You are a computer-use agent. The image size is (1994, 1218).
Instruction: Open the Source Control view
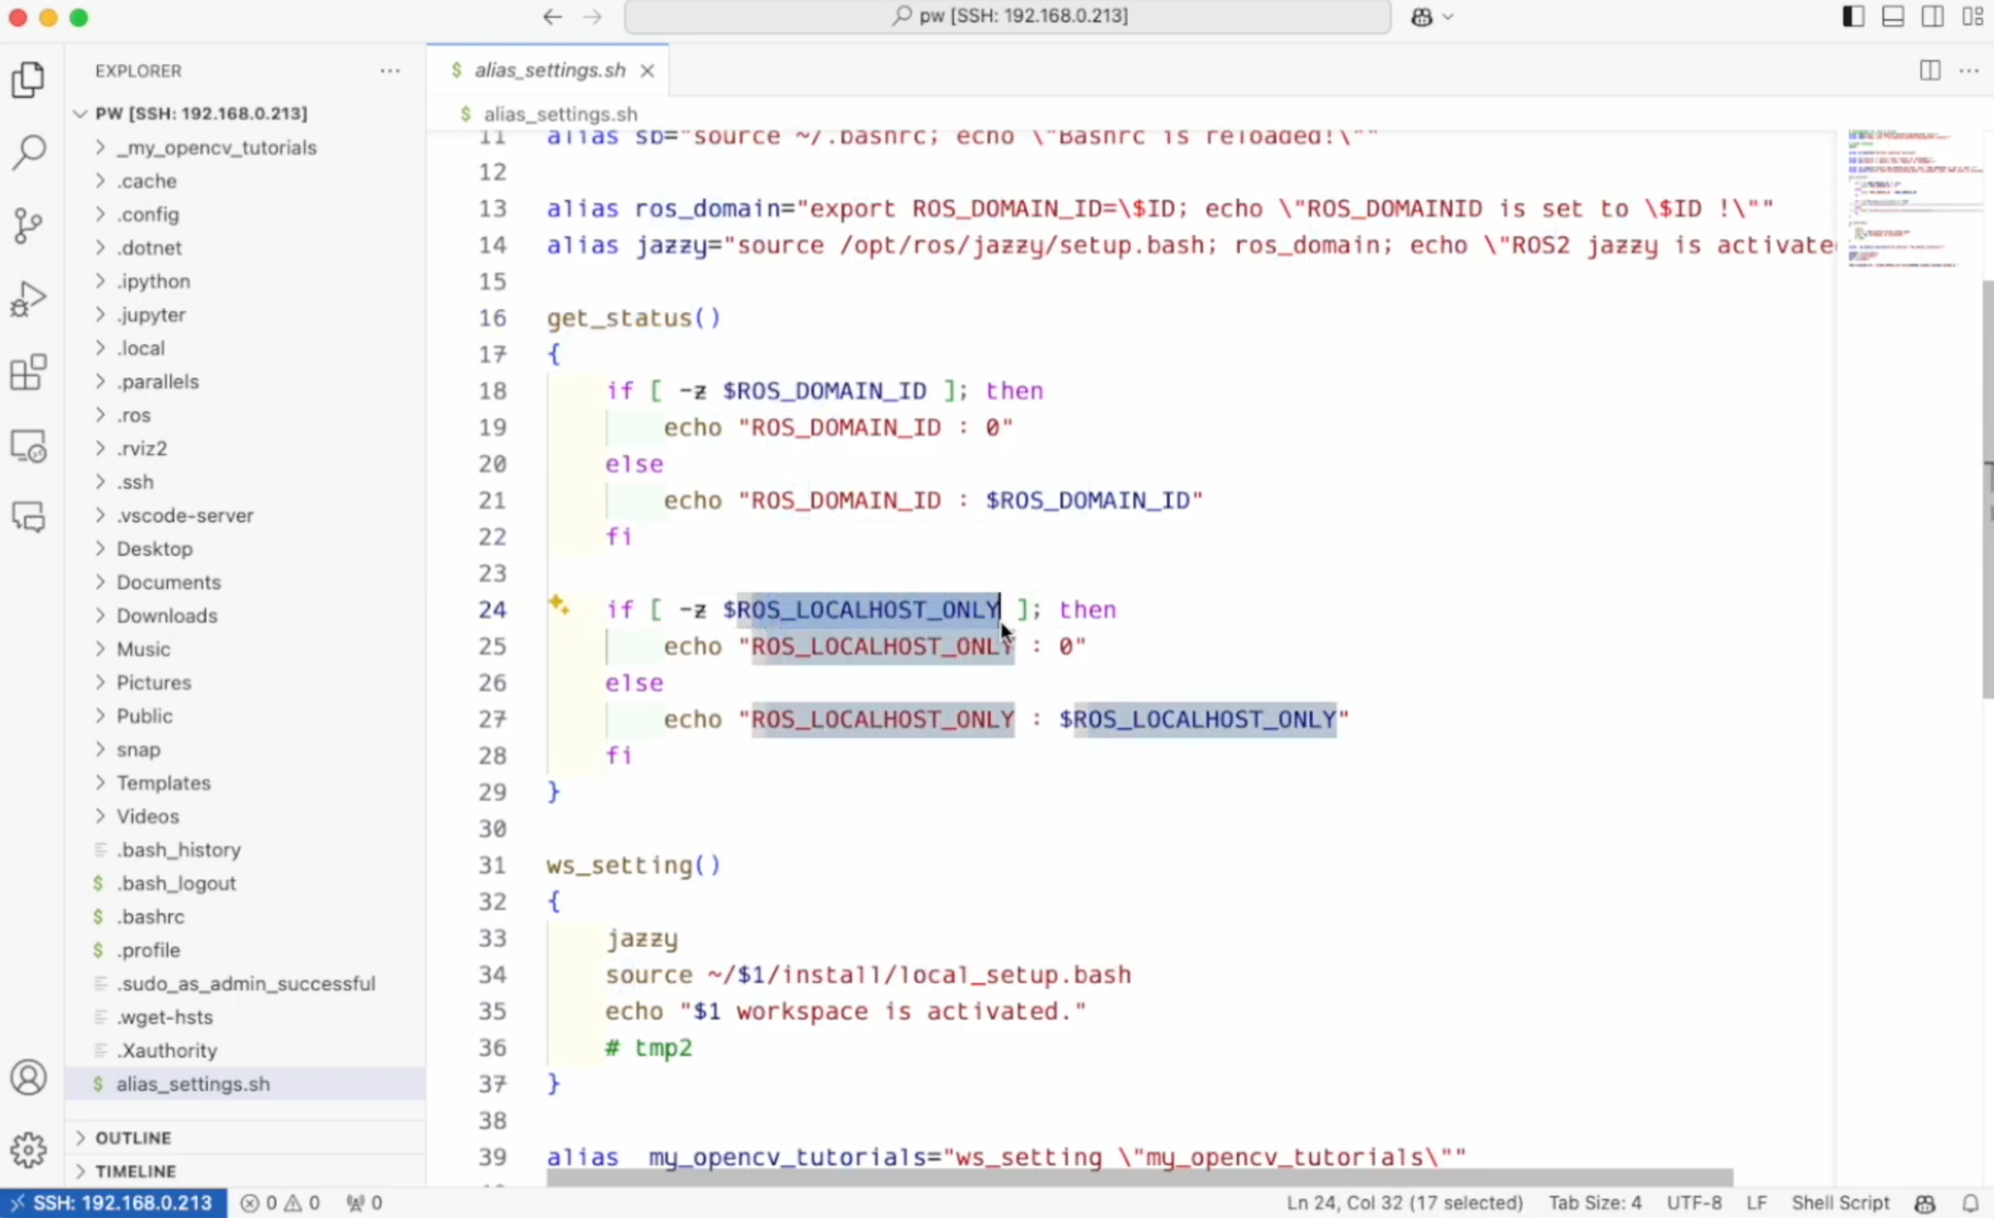tap(28, 226)
